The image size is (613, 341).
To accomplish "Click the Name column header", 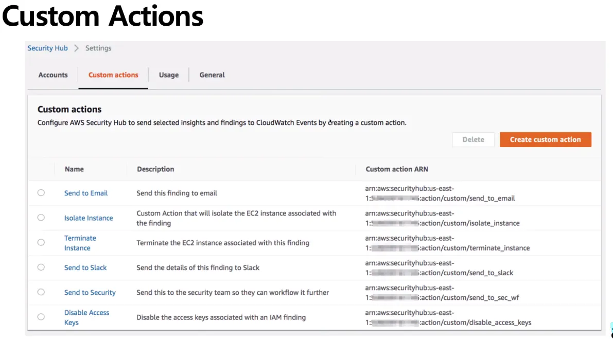I will 74,169.
